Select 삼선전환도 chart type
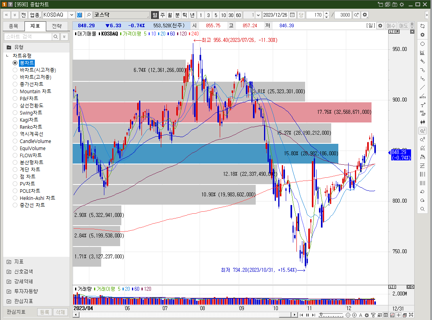Screen dimensions: 432x320 pos(15,105)
